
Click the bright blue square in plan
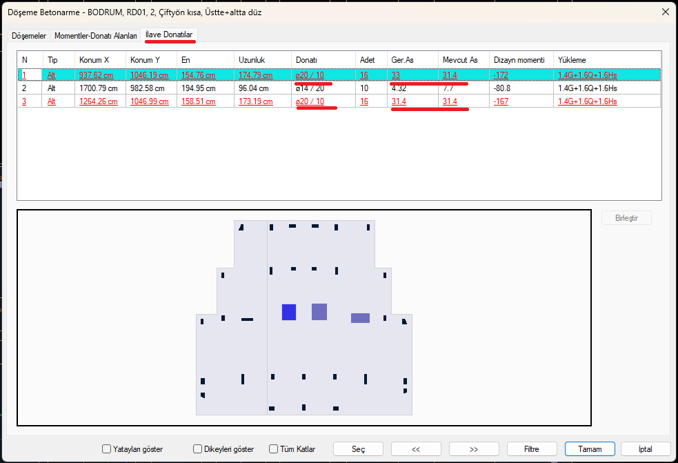click(289, 312)
